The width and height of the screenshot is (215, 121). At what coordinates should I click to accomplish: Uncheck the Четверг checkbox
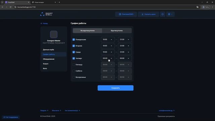[74, 58]
